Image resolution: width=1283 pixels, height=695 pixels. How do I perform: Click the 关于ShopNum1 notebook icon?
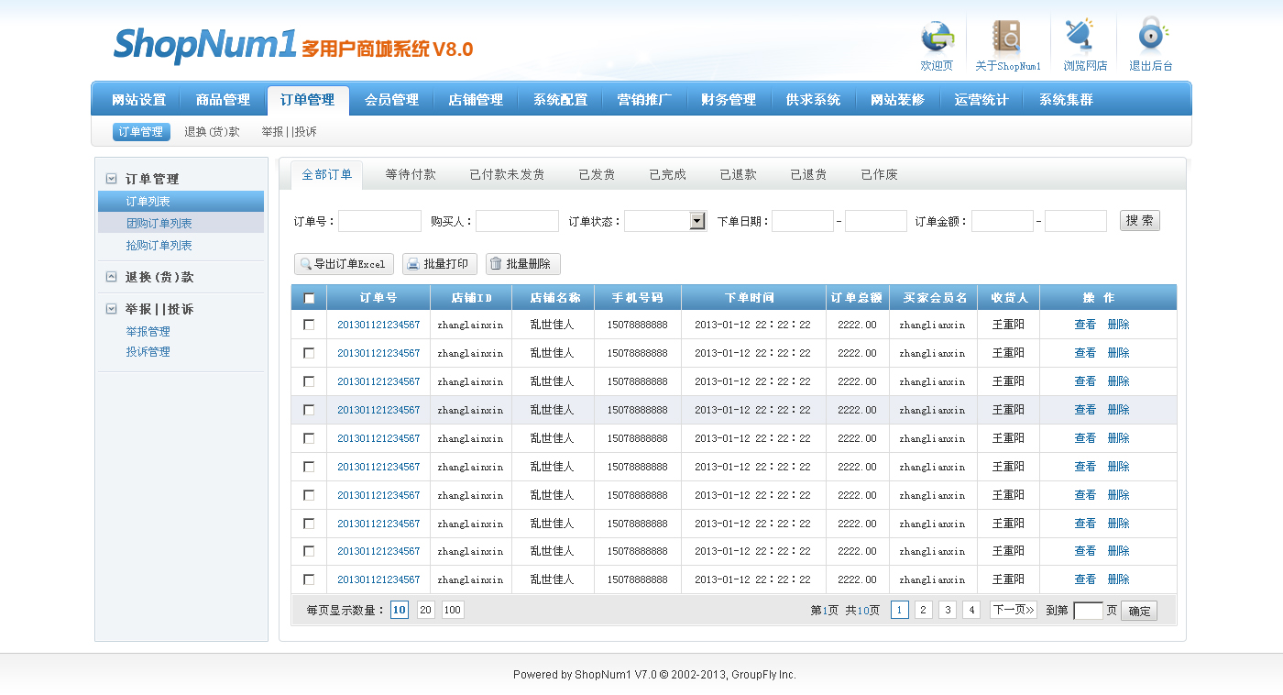(1007, 38)
